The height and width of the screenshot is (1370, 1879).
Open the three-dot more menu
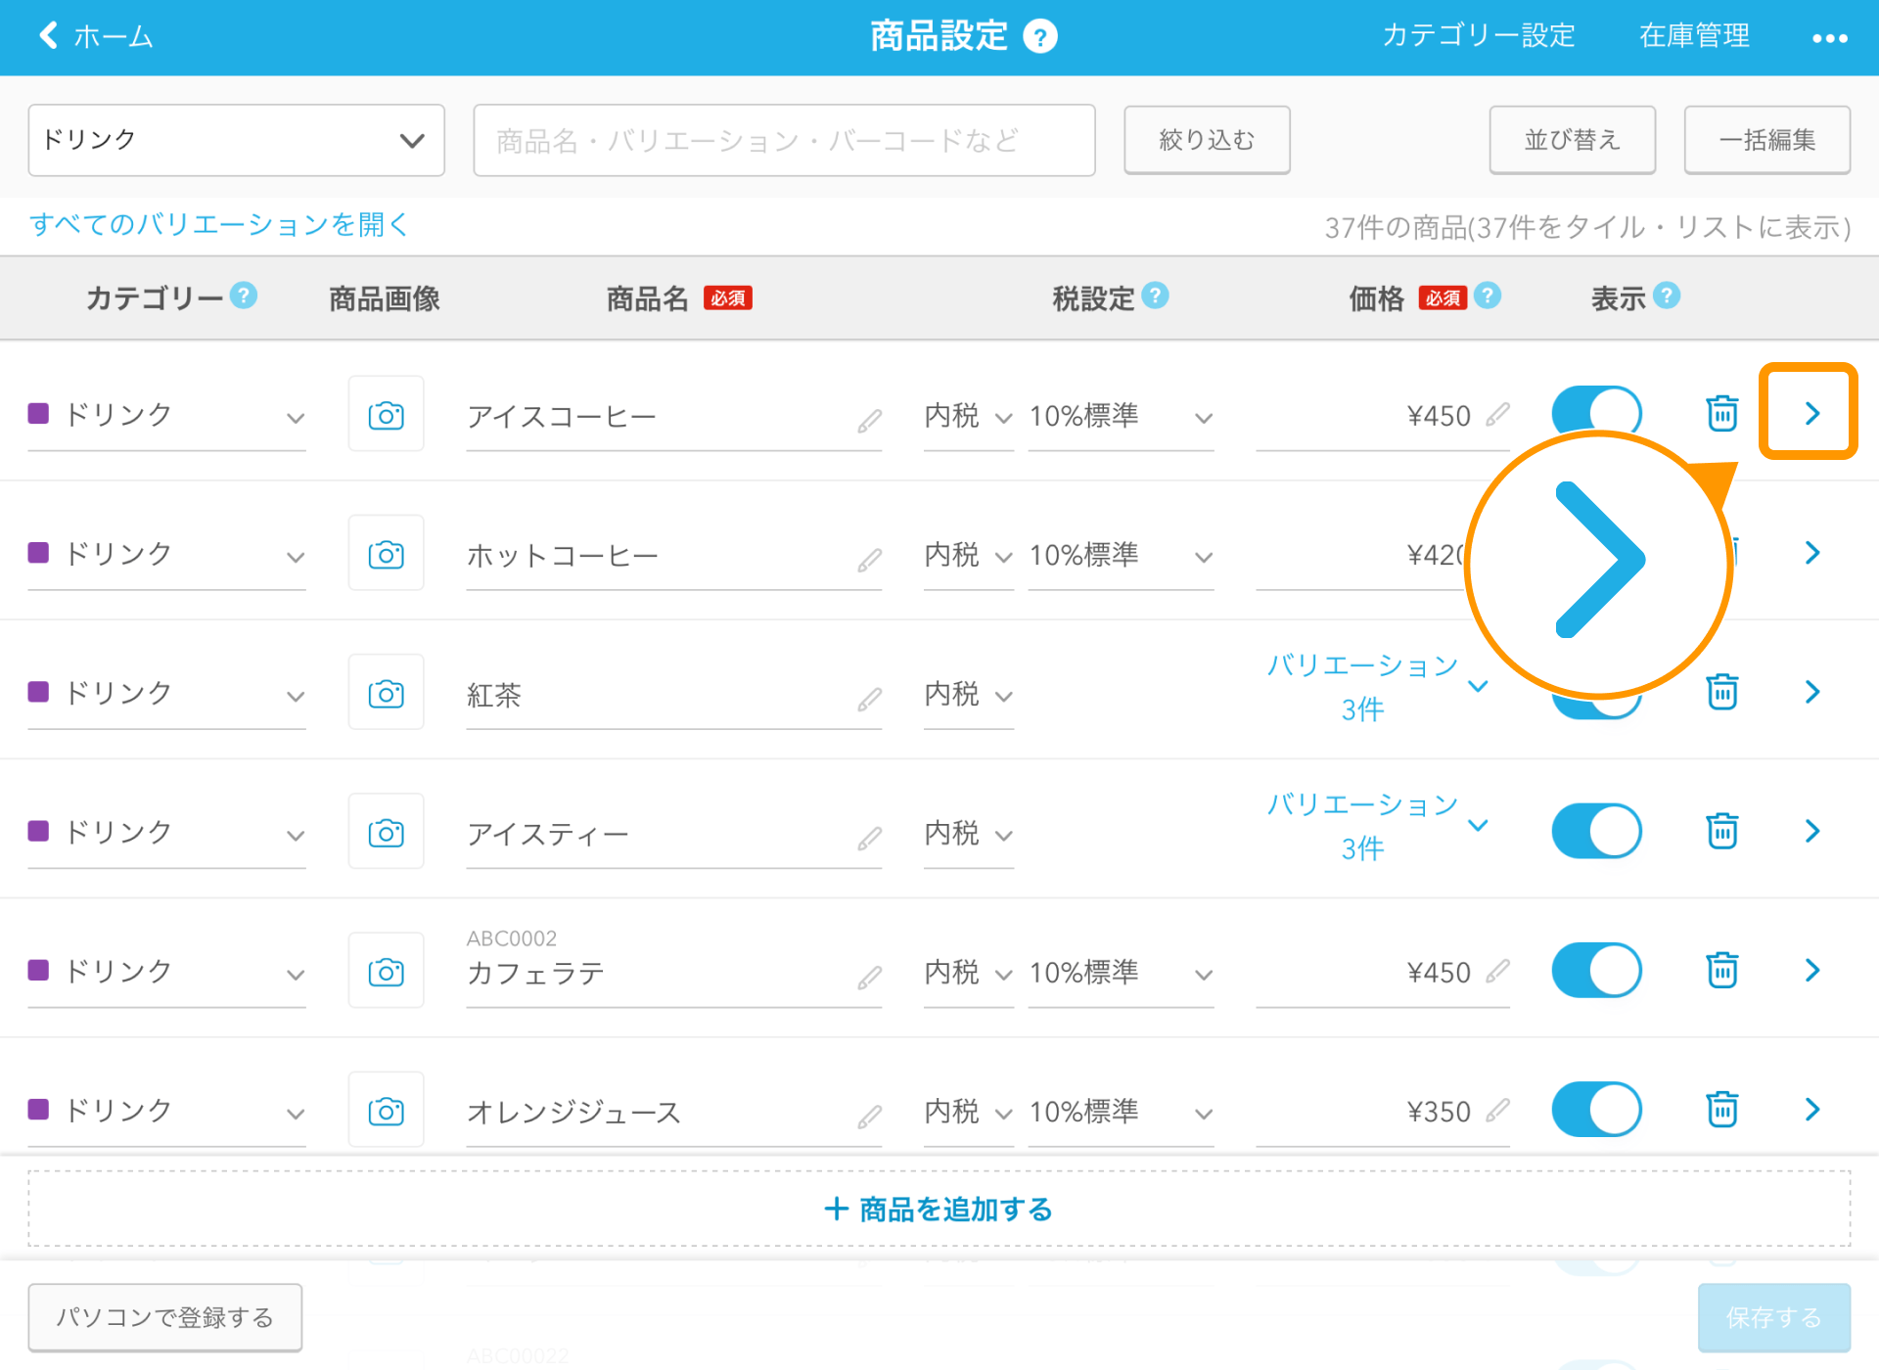1829,38
